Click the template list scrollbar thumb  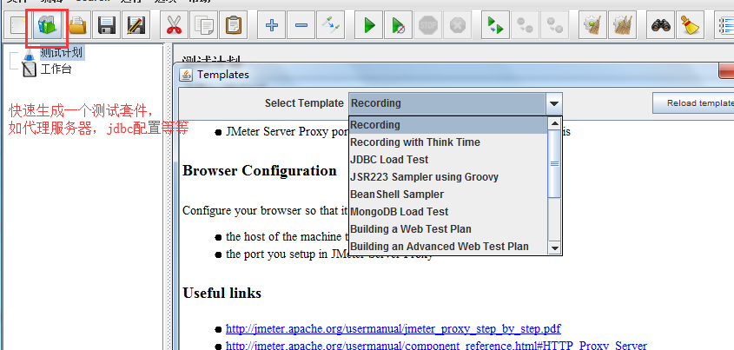(554, 164)
